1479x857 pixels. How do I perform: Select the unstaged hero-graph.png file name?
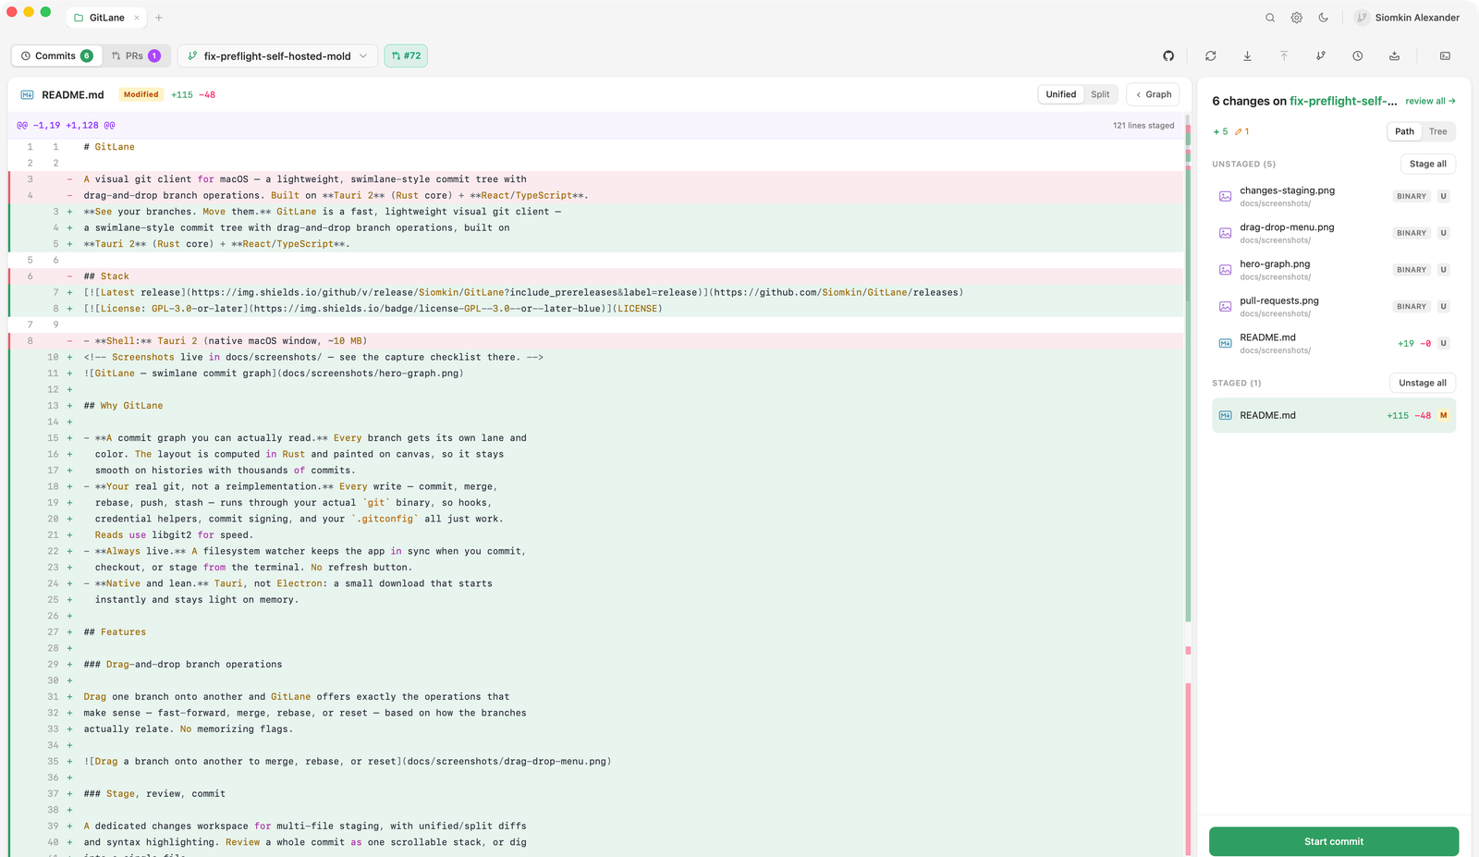(1275, 264)
